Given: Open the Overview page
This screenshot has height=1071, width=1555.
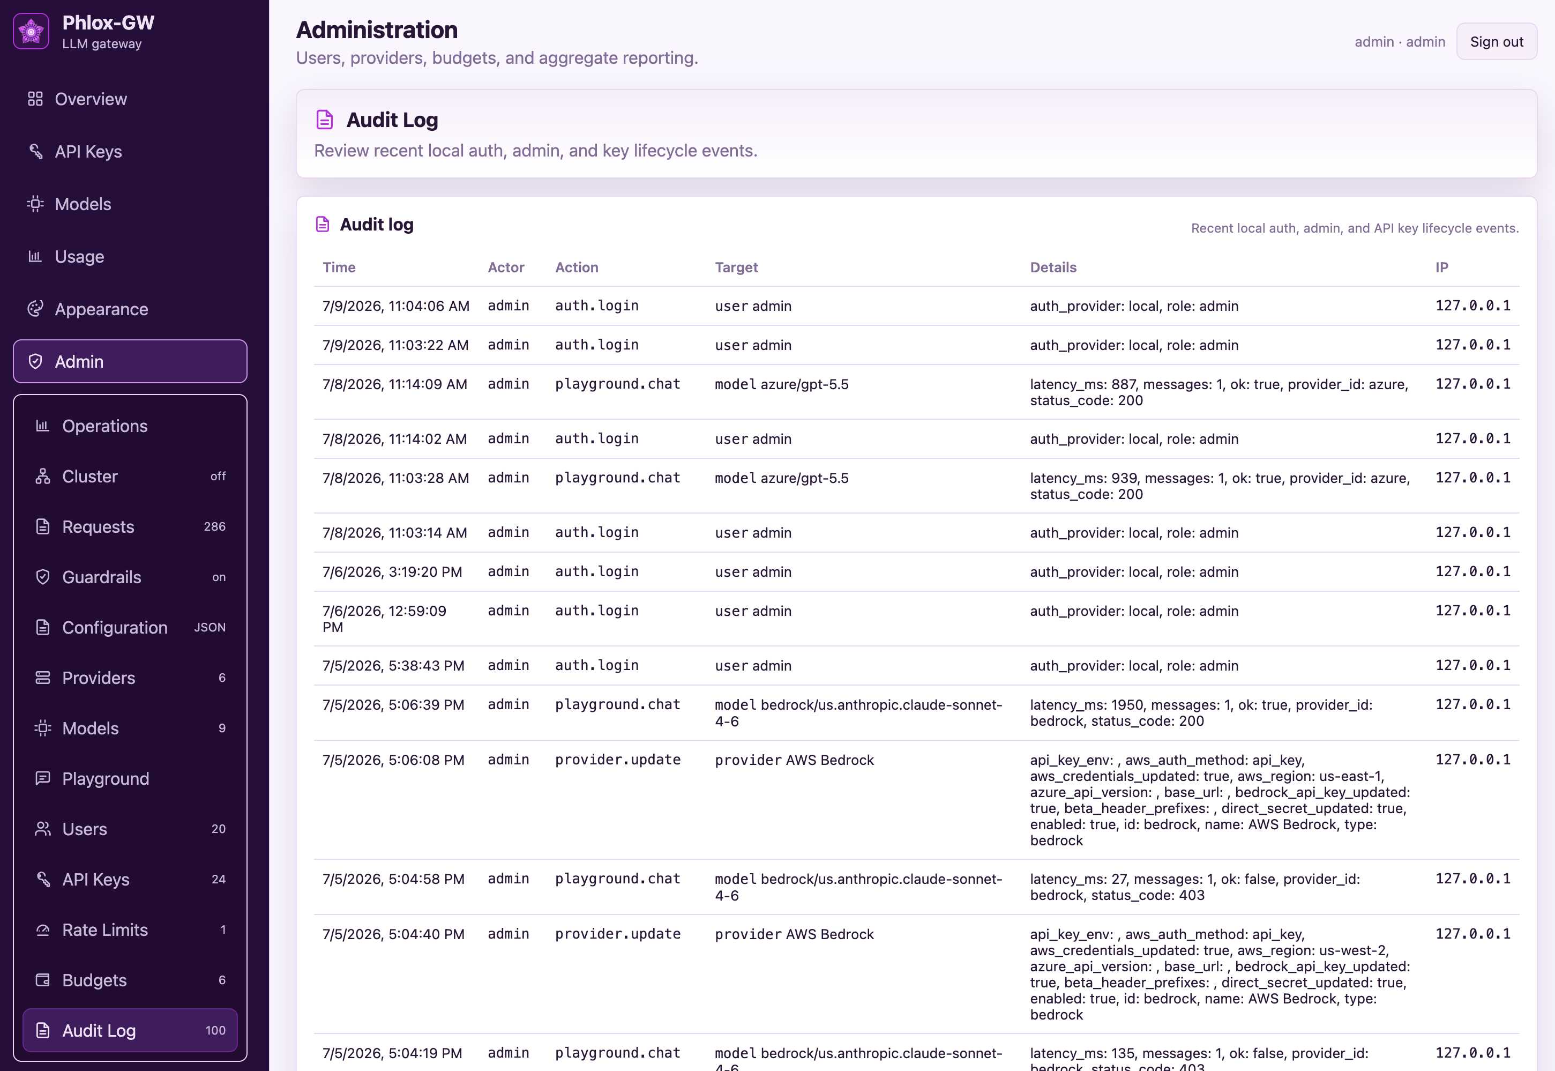Looking at the screenshot, I should (x=130, y=99).
